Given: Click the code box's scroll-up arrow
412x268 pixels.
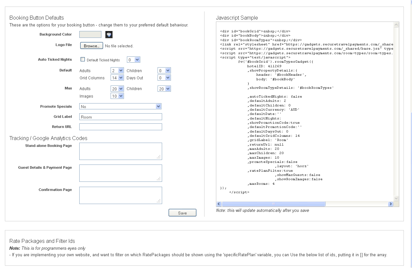Looking at the screenshot, I should [396, 25].
